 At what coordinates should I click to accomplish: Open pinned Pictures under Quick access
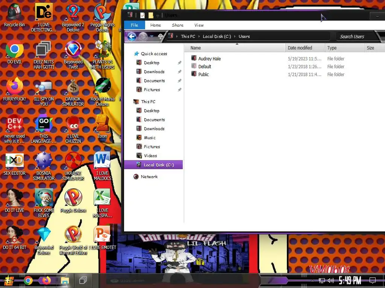pos(152,90)
